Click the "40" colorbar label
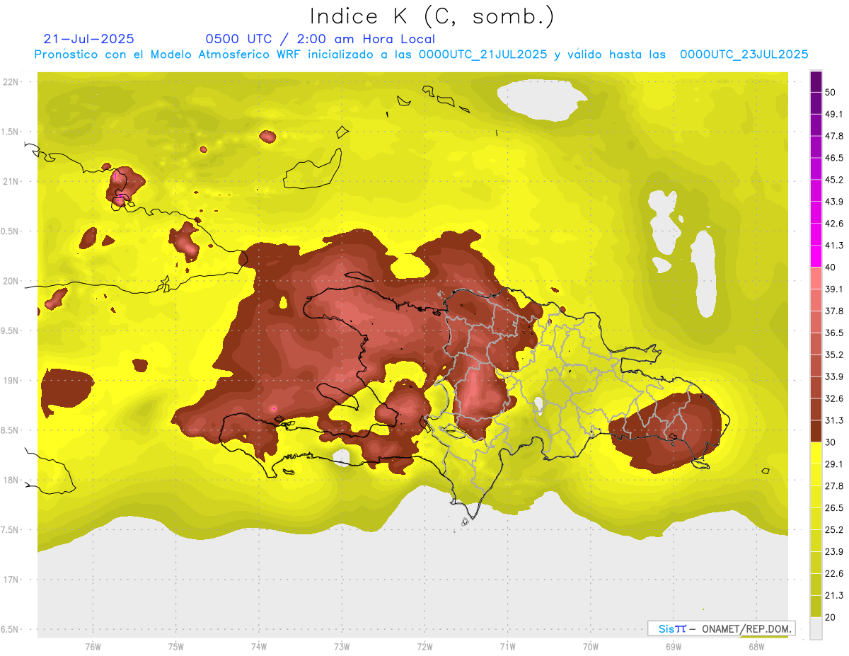849x656 pixels. pos(831,267)
